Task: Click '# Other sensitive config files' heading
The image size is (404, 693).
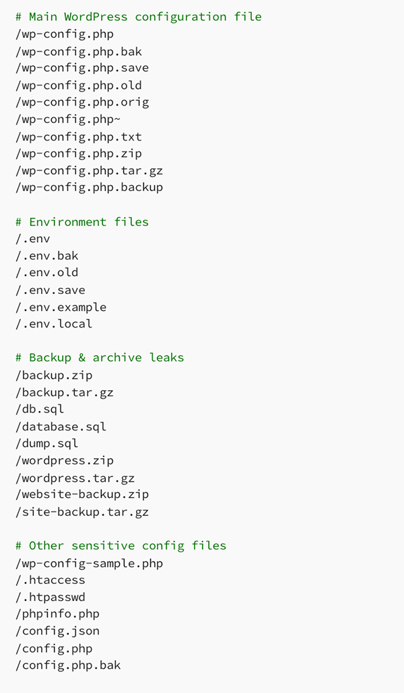Action: coord(121,546)
